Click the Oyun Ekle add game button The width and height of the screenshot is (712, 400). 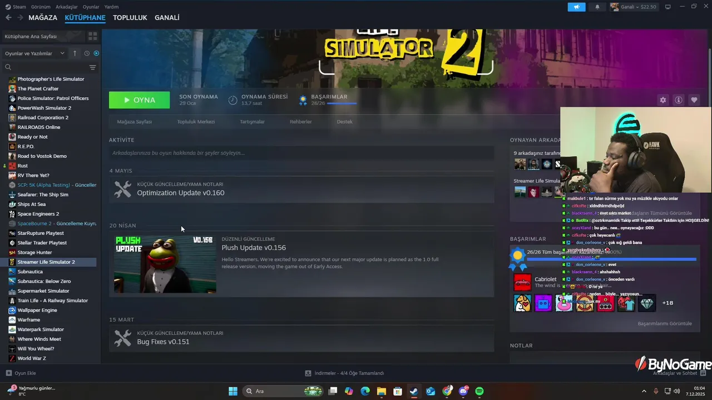tap(21, 373)
